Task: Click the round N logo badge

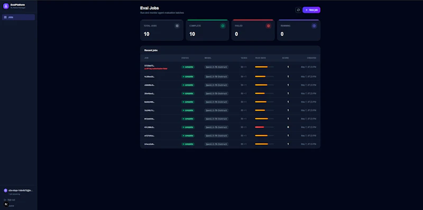Action: click(6, 204)
